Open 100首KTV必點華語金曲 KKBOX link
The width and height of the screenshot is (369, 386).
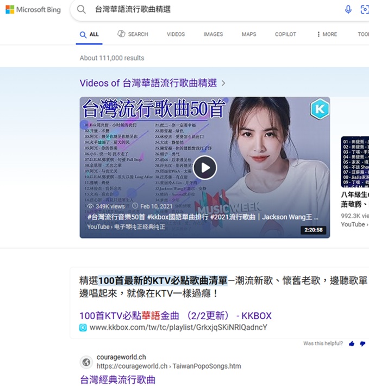pyautogui.click(x=175, y=316)
